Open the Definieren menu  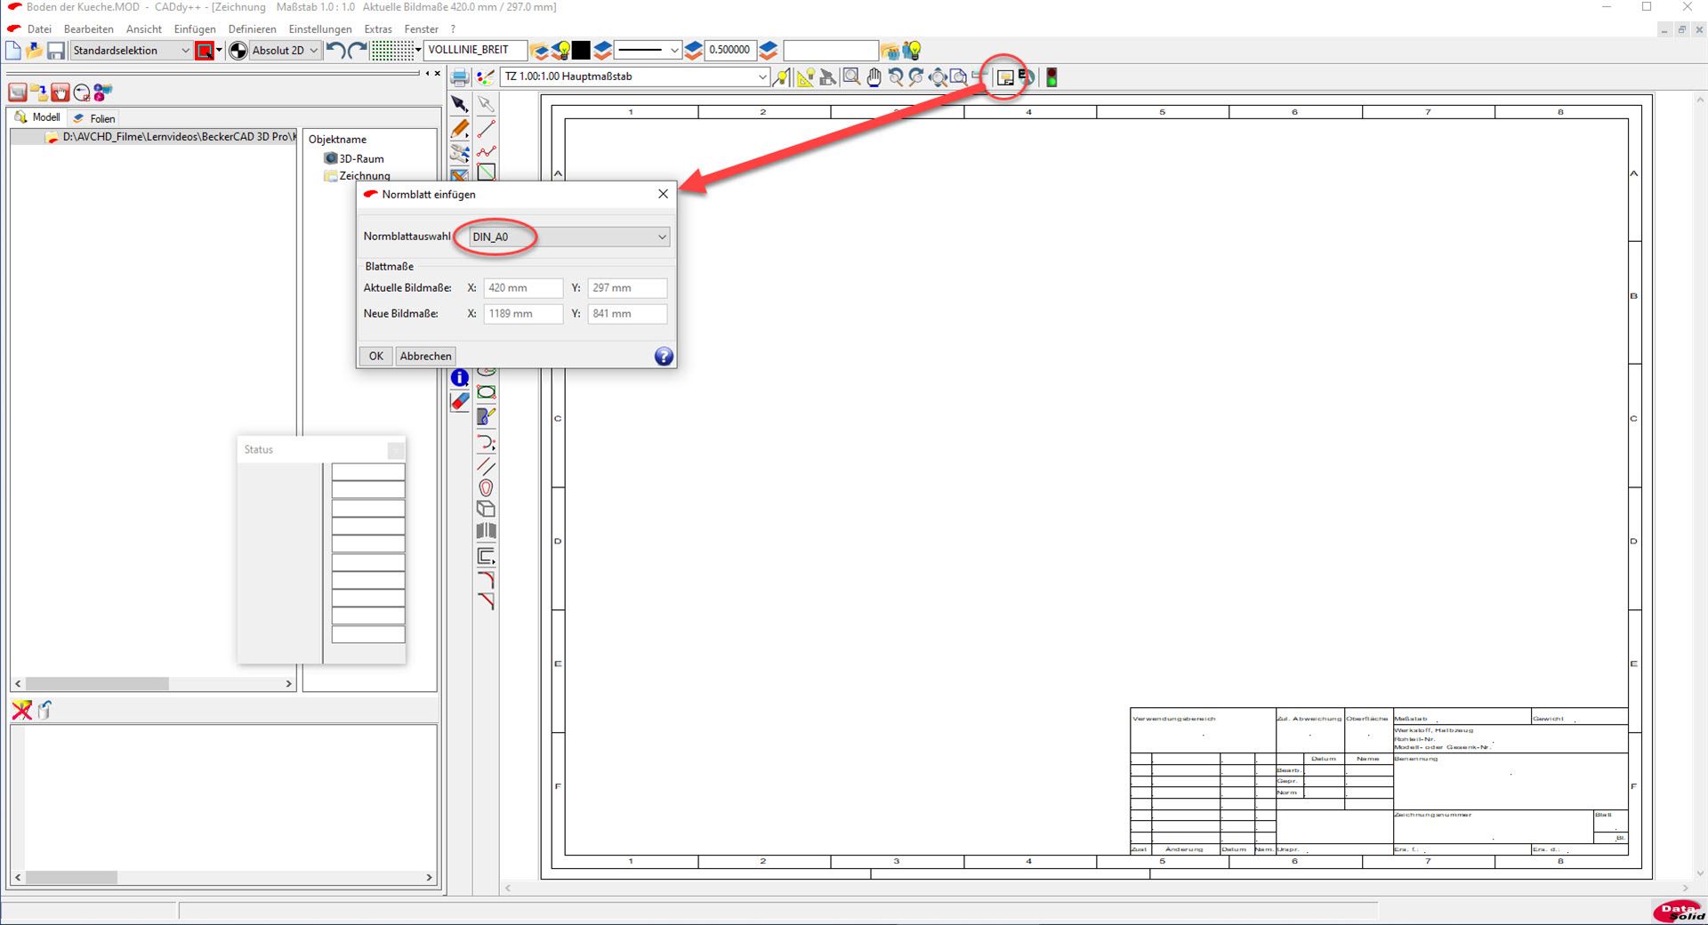click(253, 29)
